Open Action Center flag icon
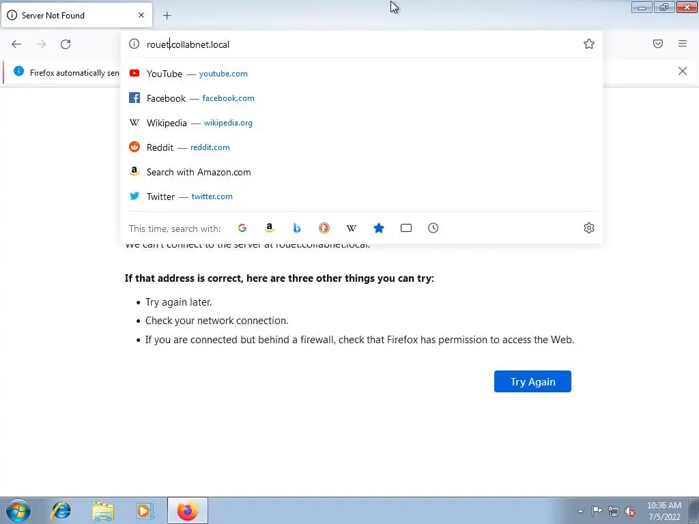 click(597, 511)
